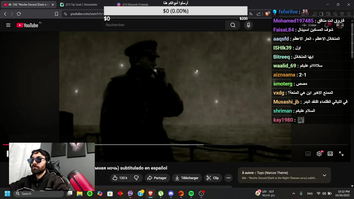Viewport: 354px width, 199px height.
Task: Open File Explorer from the taskbar
Action: coord(80,193)
